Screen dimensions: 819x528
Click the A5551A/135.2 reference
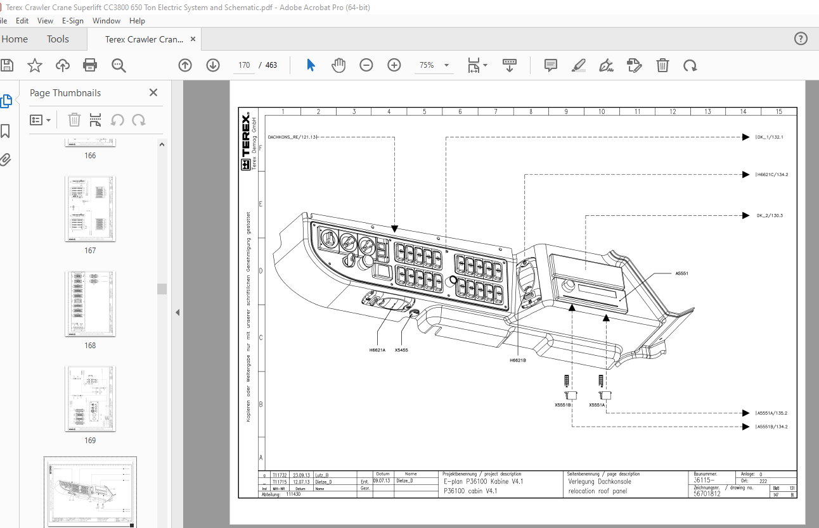click(x=772, y=413)
